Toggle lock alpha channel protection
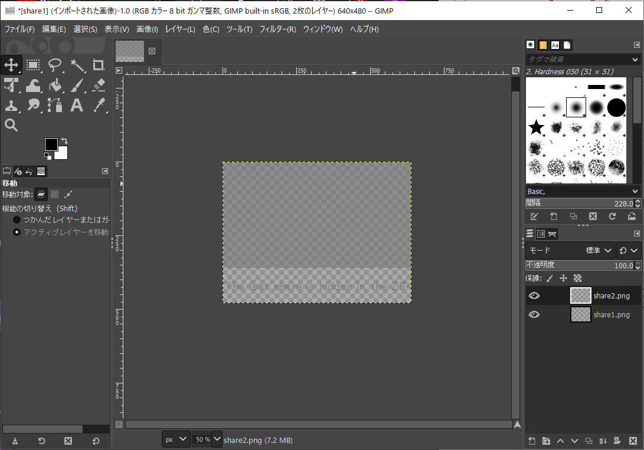This screenshot has width=644, height=450. pyautogui.click(x=577, y=278)
